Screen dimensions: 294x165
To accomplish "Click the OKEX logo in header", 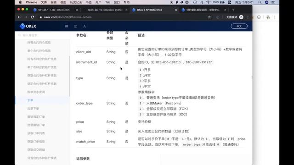I will pos(28,26).
